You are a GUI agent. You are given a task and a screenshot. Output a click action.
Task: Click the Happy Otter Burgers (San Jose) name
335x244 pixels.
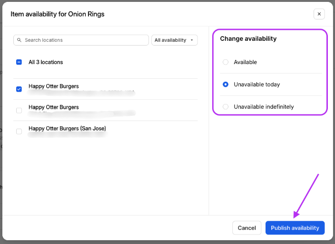(x=67, y=129)
